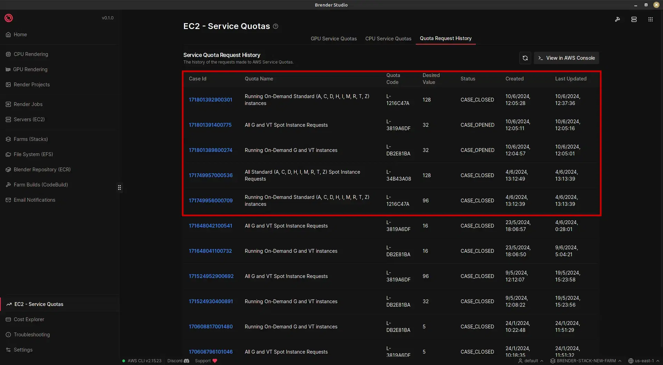Click View in AWS Console button

point(566,58)
